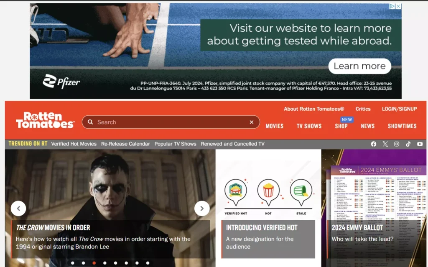Click the Learn more ad button
This screenshot has height=267, width=428.
(359, 66)
